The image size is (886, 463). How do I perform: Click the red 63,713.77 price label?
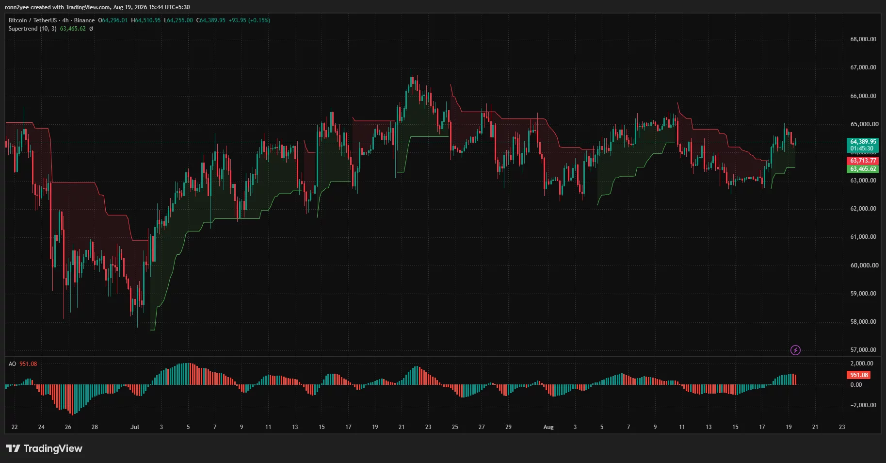(863, 161)
